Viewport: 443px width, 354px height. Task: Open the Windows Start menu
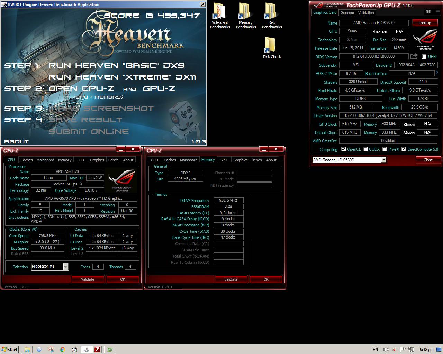pyautogui.click(x=10, y=350)
